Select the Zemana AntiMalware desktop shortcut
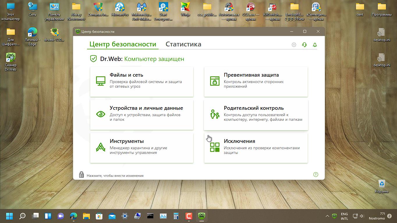The image size is (397, 223). click(x=98, y=9)
